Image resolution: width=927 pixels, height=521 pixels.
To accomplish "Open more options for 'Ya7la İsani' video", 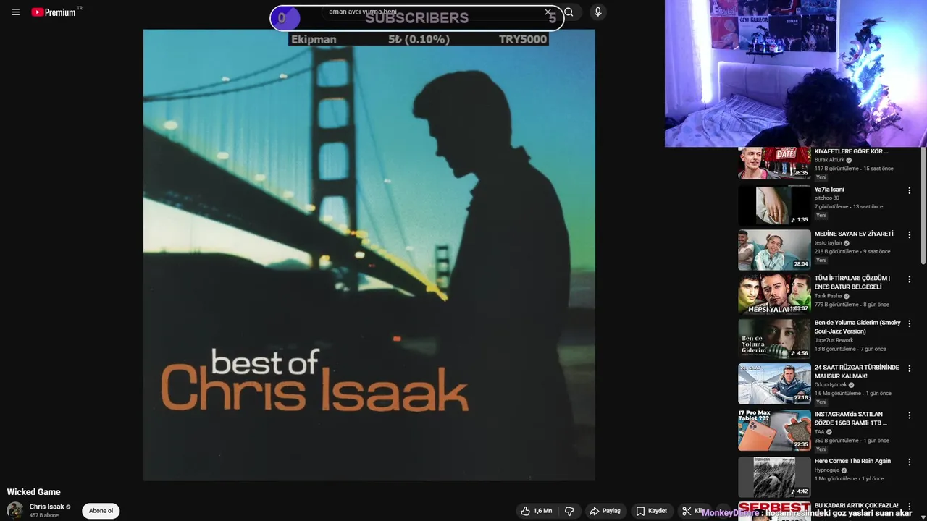I will tap(910, 191).
